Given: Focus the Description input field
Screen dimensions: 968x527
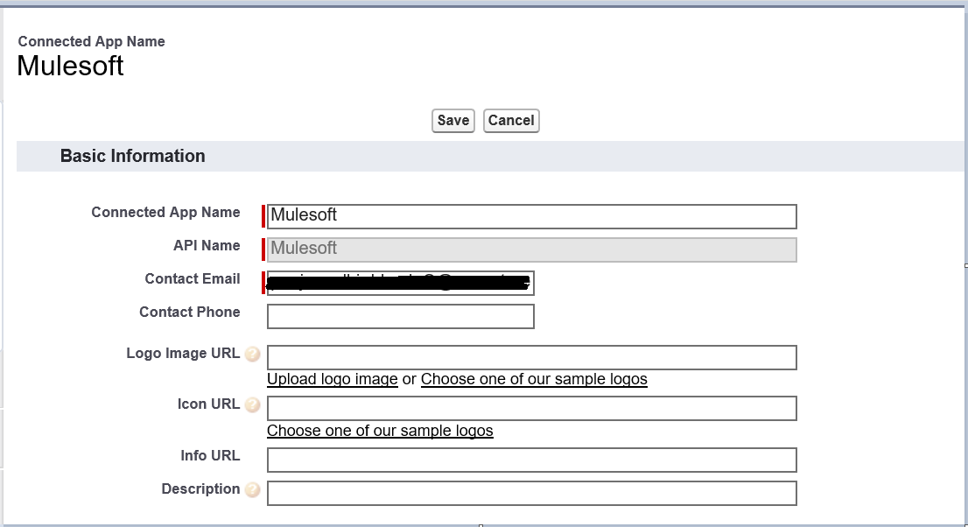Looking at the screenshot, I should 532,493.
